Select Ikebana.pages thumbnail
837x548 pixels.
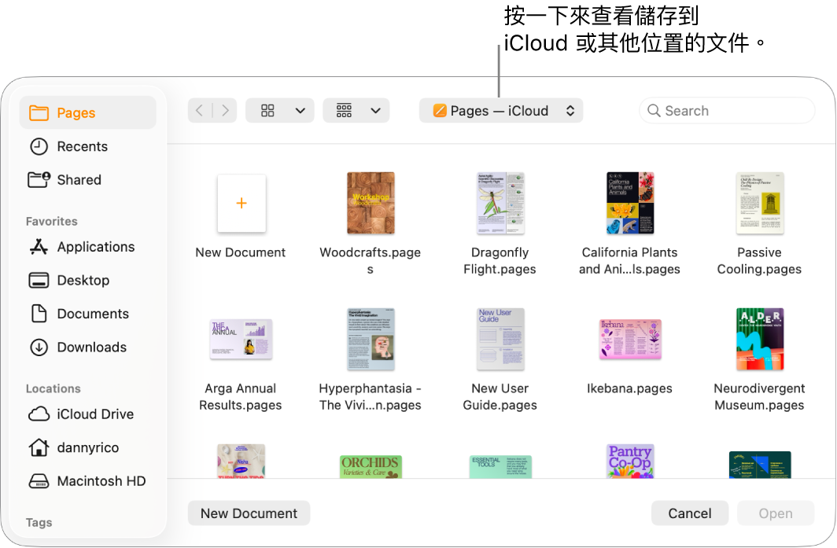pos(630,340)
